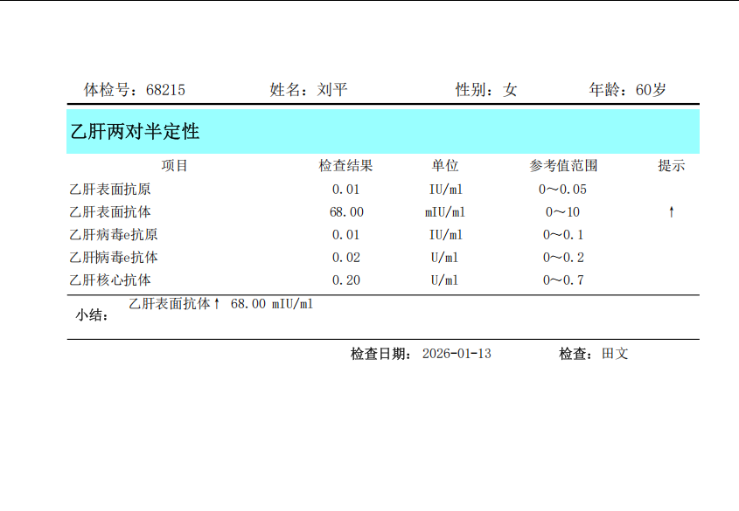Viewport: 739px width, 511px height.
Task: Click the 检查结果 column header
Action: [346, 166]
